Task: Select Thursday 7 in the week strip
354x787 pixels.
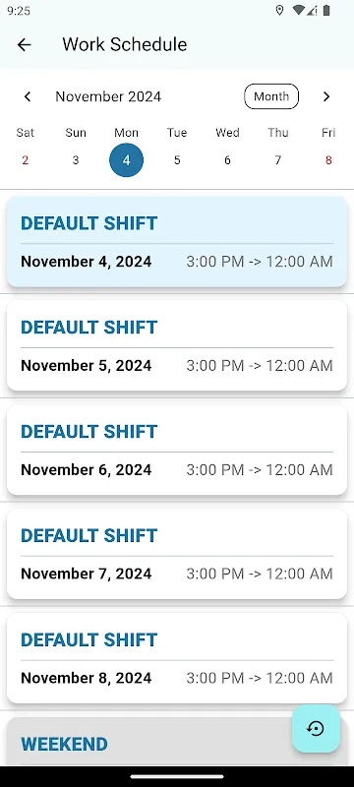Action: [x=277, y=160]
